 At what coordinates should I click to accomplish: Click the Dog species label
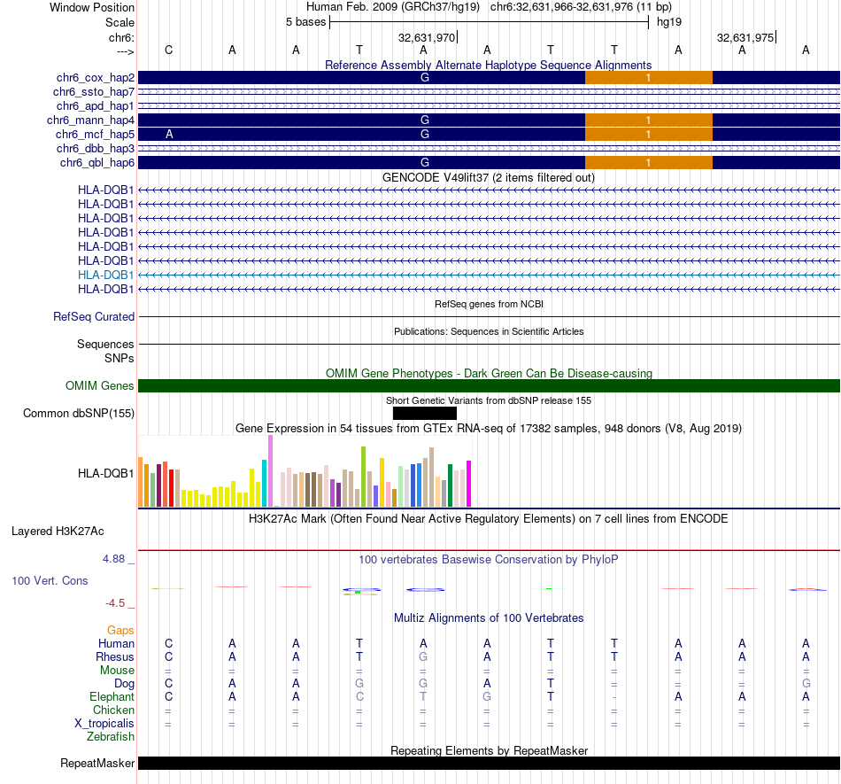click(125, 684)
